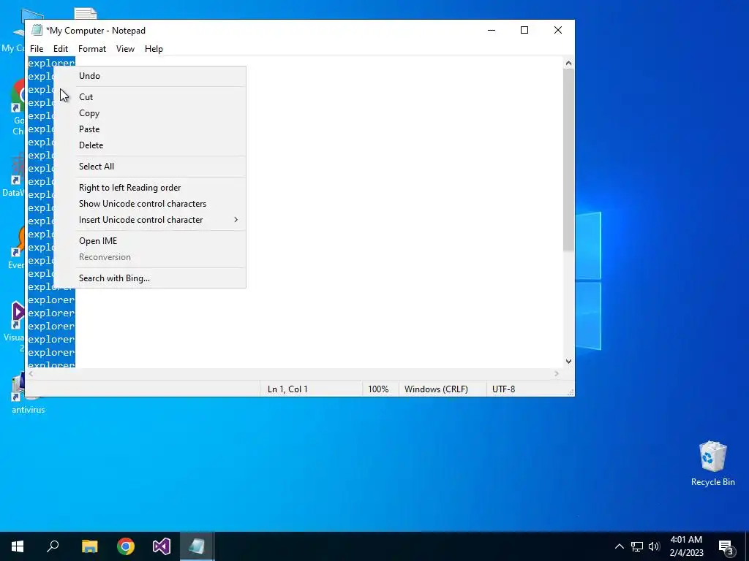This screenshot has width=749, height=561.
Task: Click the Notepad title bar icon
Action: [37, 30]
